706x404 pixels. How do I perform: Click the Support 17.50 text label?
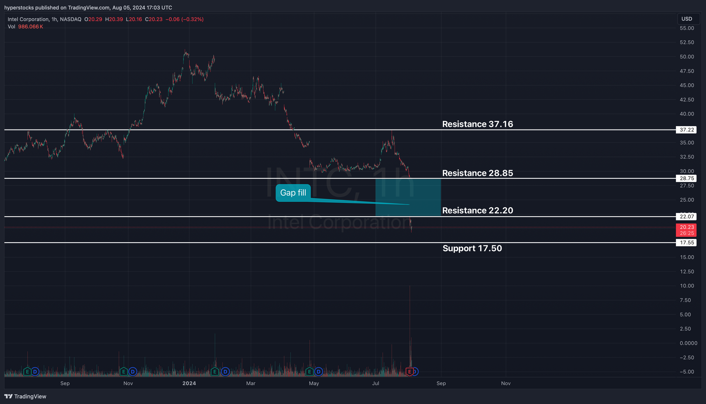point(472,248)
